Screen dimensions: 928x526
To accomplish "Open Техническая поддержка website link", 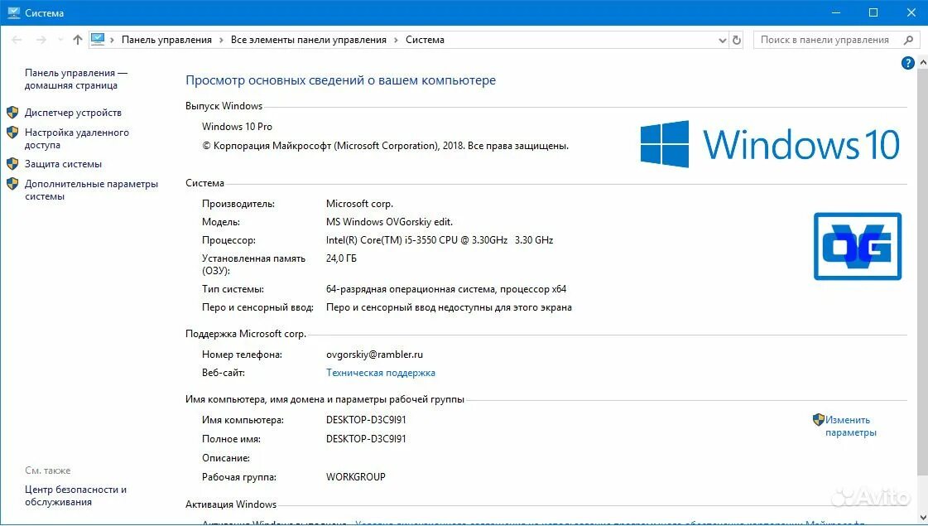I will point(381,373).
